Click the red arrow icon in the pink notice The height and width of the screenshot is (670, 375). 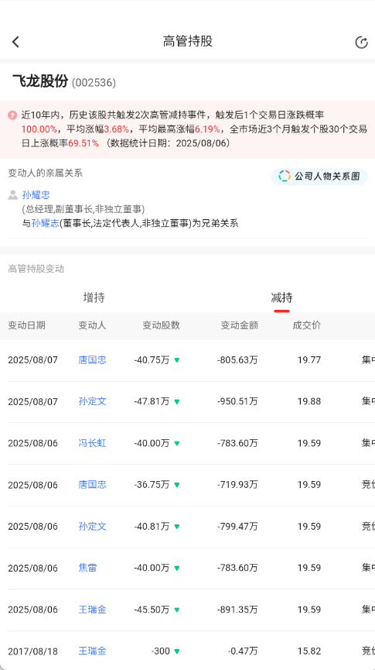click(x=12, y=115)
